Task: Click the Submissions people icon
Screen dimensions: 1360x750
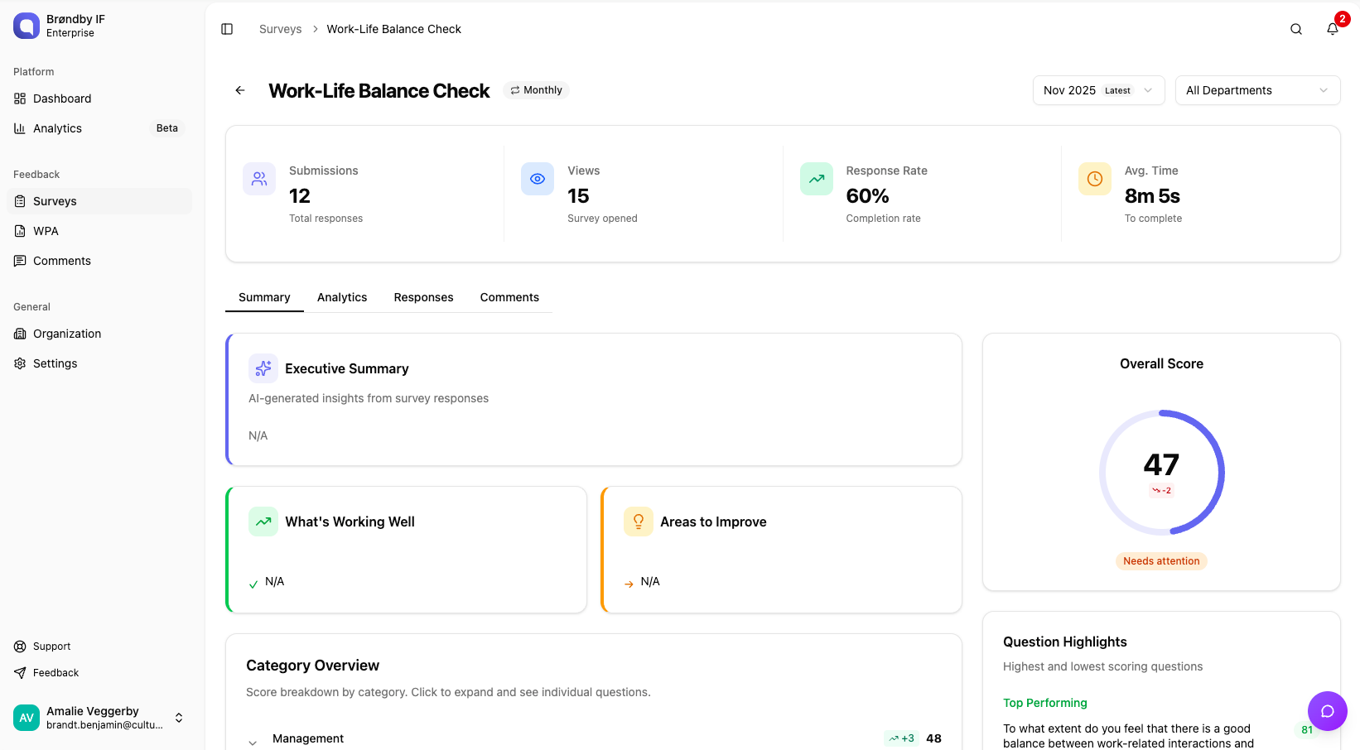Action: coord(259,179)
